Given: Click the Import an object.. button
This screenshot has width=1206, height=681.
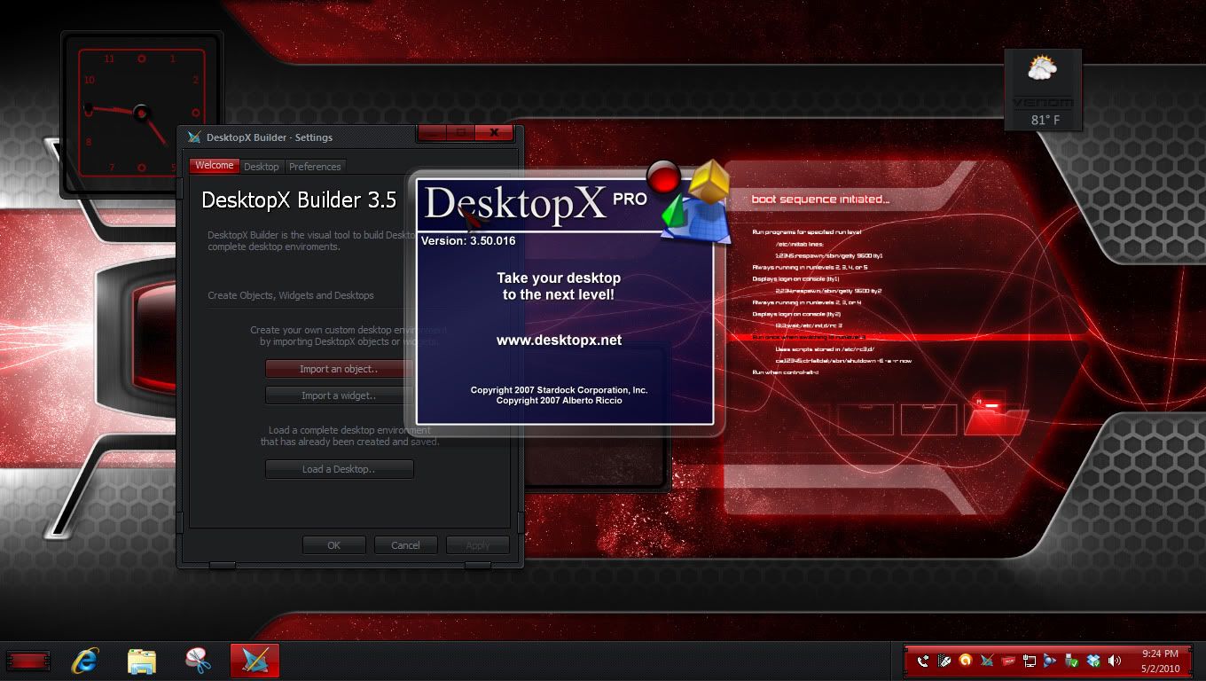Looking at the screenshot, I should 339,369.
